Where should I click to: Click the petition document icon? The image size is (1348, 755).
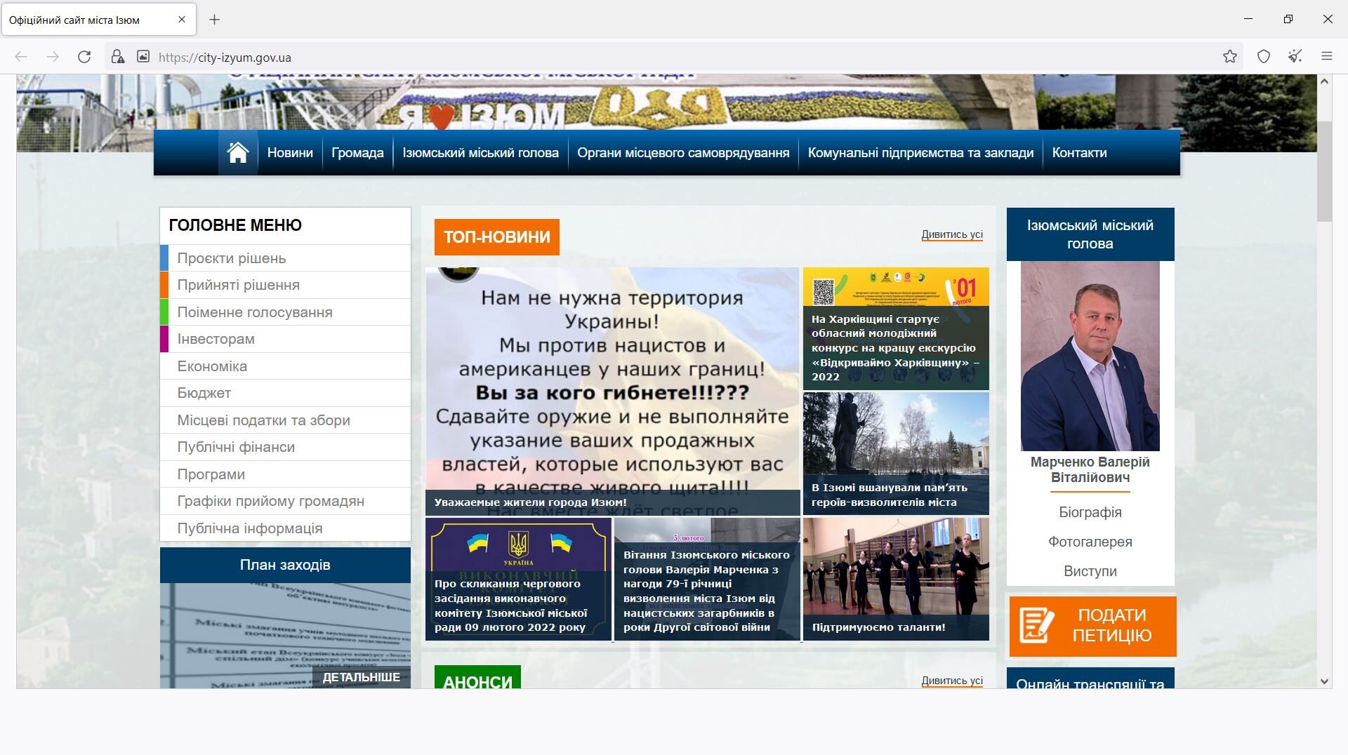pyautogui.click(x=1037, y=626)
